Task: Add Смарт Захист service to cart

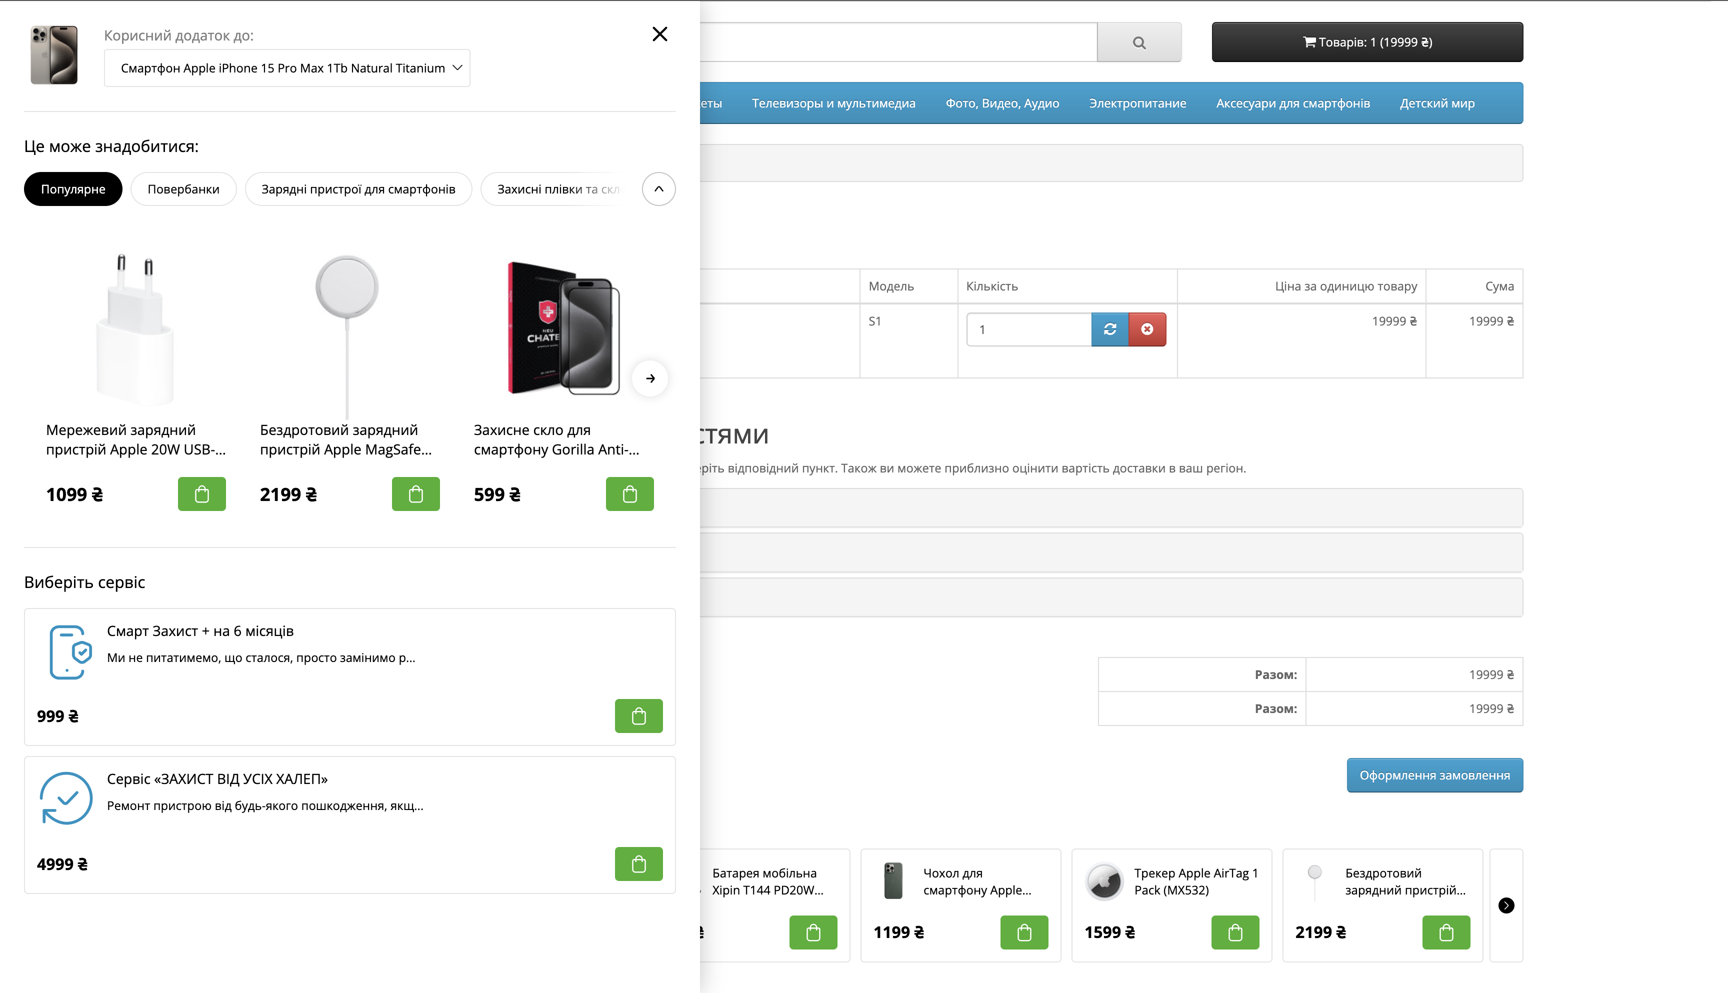Action: 637,715
